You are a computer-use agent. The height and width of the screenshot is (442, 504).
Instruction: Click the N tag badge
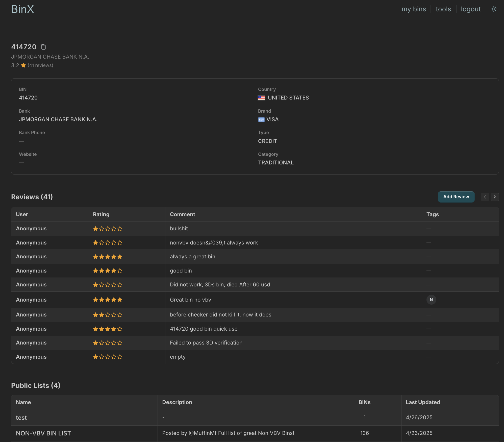click(x=431, y=300)
